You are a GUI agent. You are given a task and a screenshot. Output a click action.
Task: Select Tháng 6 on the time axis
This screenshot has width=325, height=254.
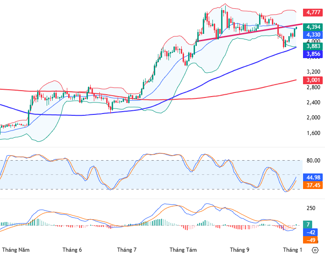pos(72,250)
